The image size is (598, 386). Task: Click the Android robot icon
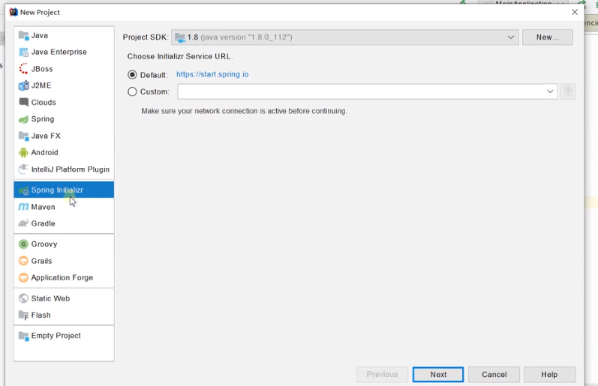[24, 152]
